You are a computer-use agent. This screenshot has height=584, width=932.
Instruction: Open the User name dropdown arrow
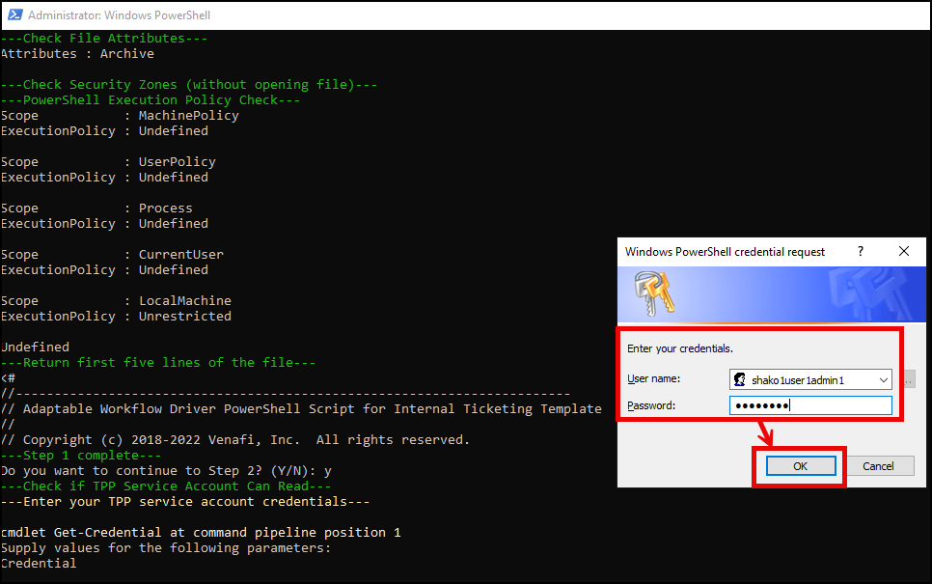click(883, 379)
